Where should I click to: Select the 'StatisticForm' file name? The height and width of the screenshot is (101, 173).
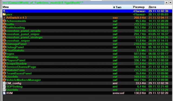point(15,70)
